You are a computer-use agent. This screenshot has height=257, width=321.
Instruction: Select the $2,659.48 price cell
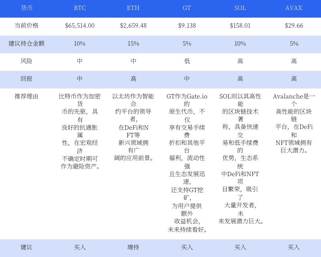[x=133, y=26]
